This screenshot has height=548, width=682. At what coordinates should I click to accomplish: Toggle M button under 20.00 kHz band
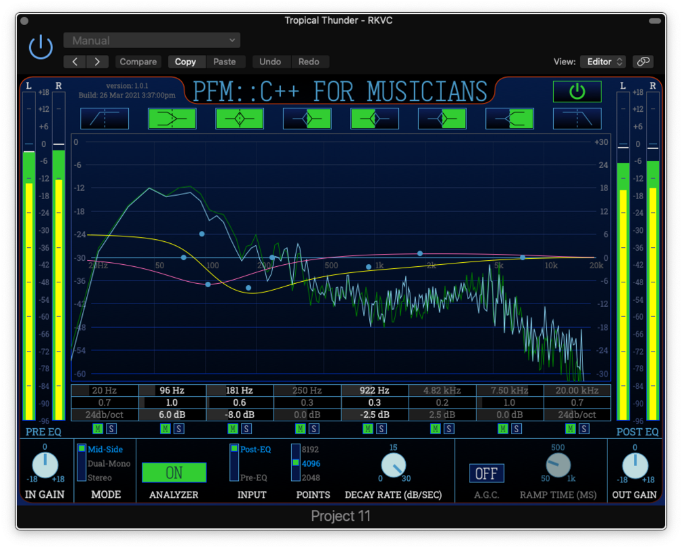click(571, 429)
